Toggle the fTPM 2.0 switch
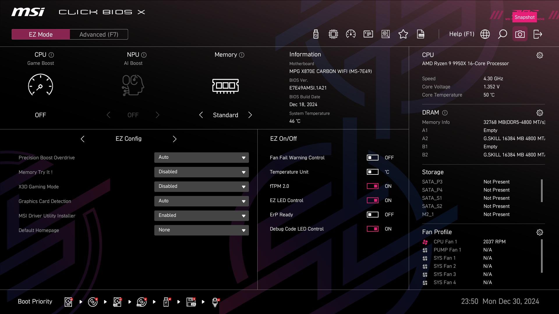The width and height of the screenshot is (559, 314). point(372,186)
